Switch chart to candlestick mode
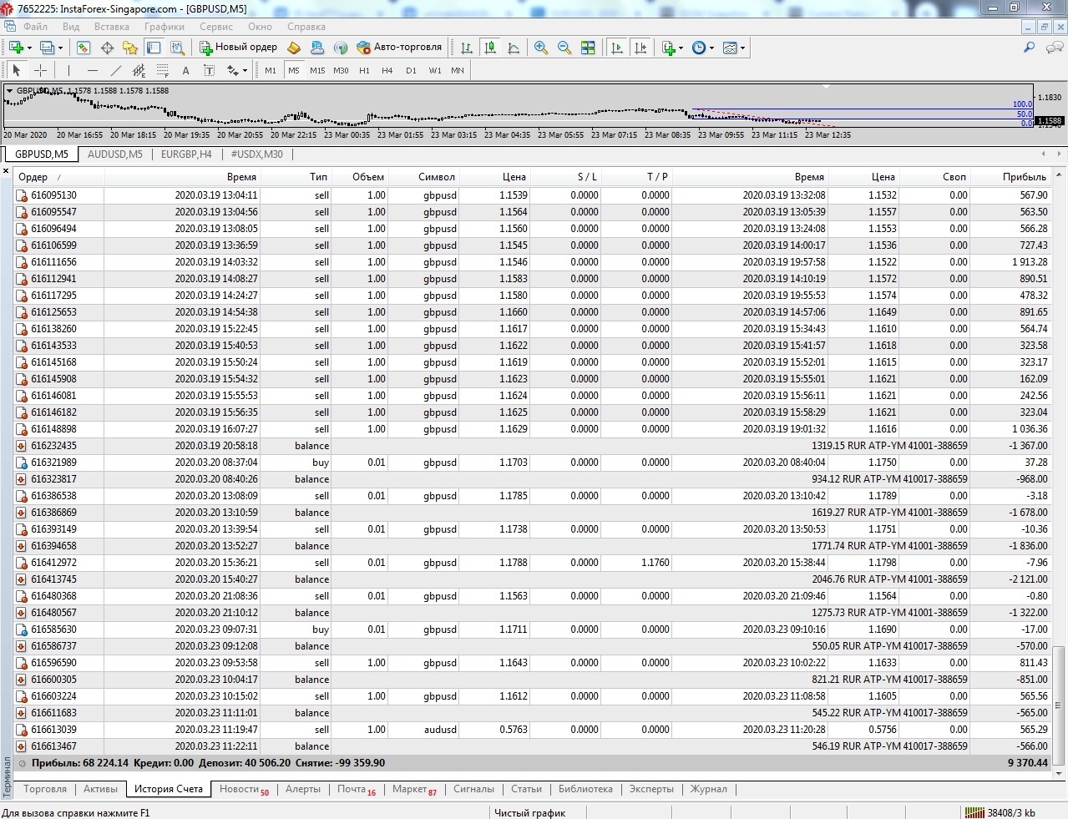This screenshot has width=1068, height=819. (x=490, y=48)
